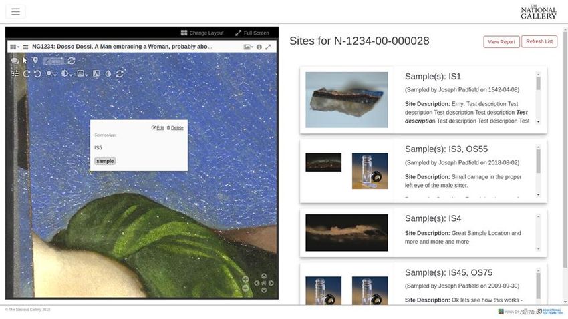This screenshot has width=568, height=319.
Task: Click the annotation edit style button
Action: 53,61
